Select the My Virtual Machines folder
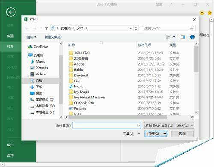 click(87, 98)
